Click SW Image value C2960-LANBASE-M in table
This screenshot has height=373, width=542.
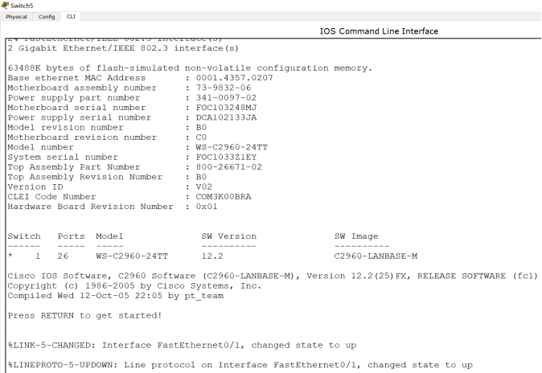coord(376,256)
